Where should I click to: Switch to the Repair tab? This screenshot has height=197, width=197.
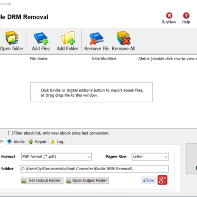coord(38,142)
